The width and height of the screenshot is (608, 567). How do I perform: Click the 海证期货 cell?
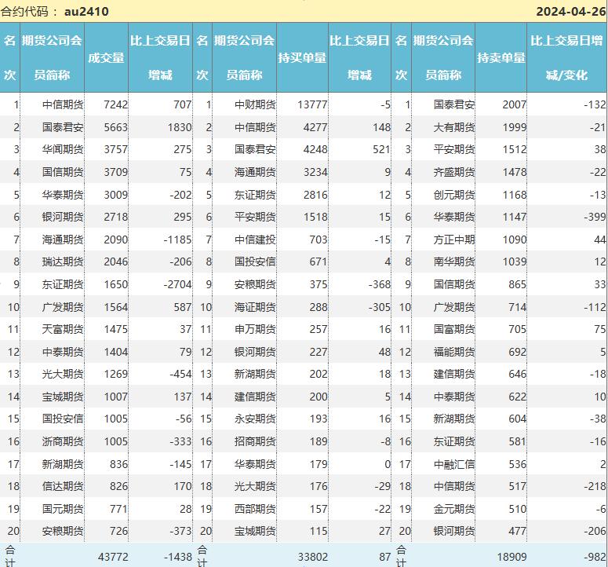pyautogui.click(x=255, y=307)
